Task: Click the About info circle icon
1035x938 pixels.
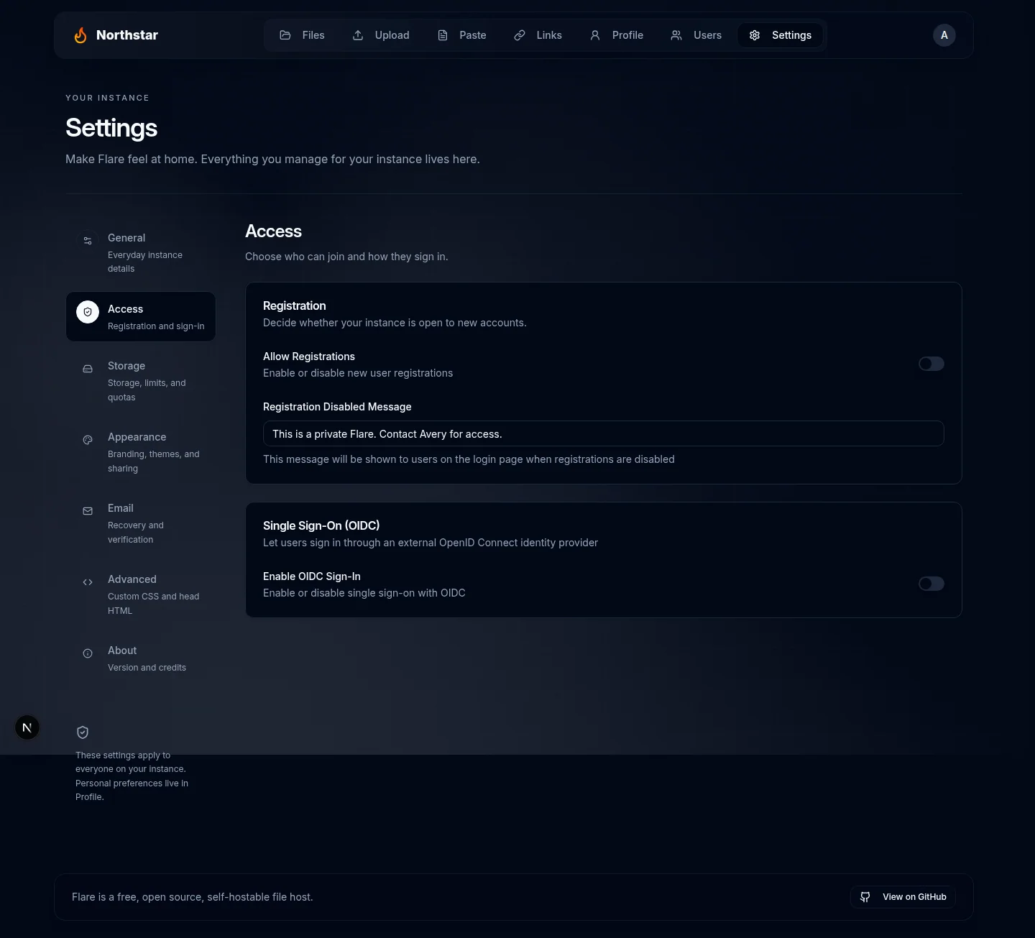Action: (88, 653)
